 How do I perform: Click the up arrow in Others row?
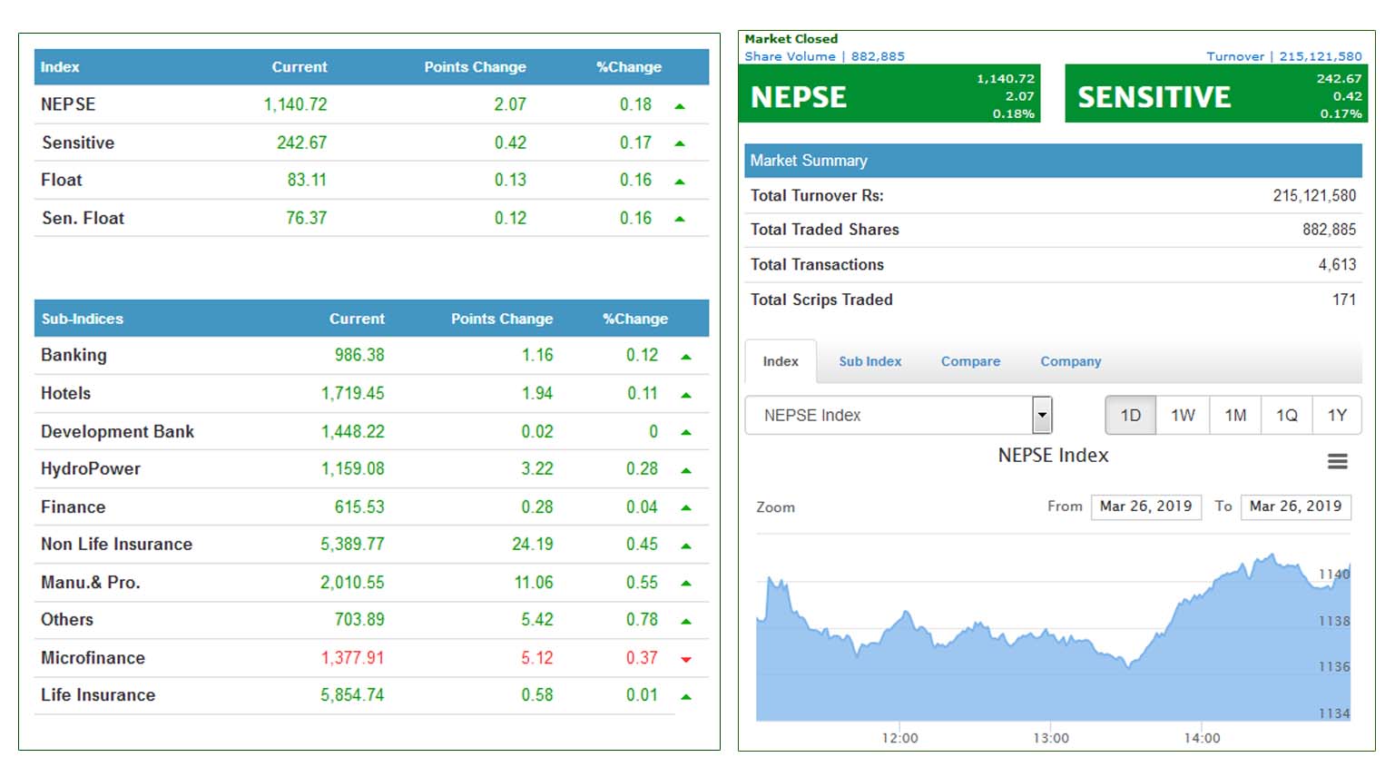(x=686, y=621)
